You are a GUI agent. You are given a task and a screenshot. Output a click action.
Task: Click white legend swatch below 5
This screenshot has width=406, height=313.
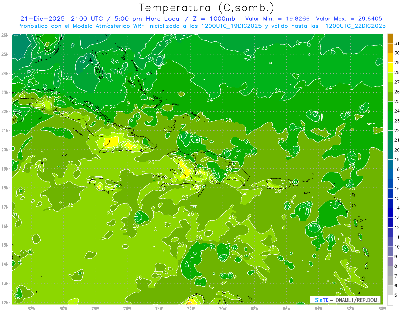tap(390, 300)
